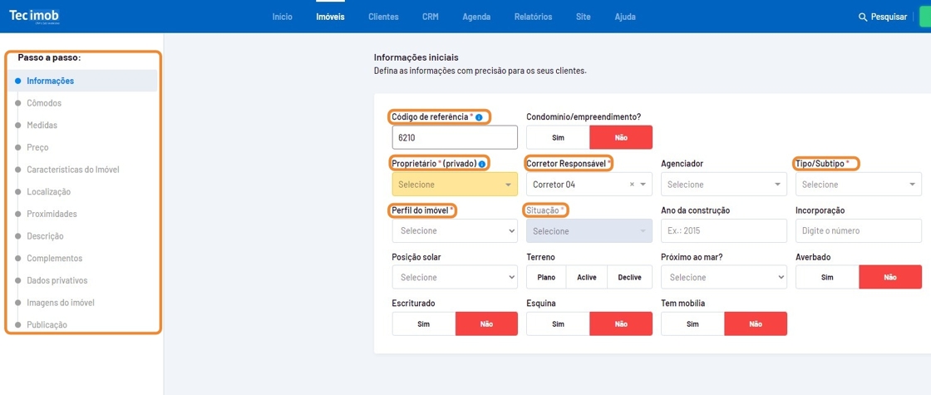The height and width of the screenshot is (395, 931).
Task: Choose Aclive for Terreno
Action: click(587, 277)
